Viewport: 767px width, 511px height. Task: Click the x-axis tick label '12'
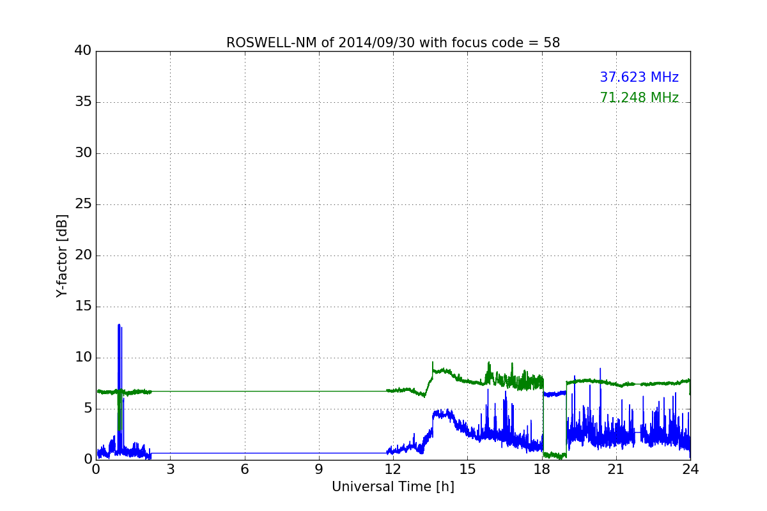click(x=393, y=469)
